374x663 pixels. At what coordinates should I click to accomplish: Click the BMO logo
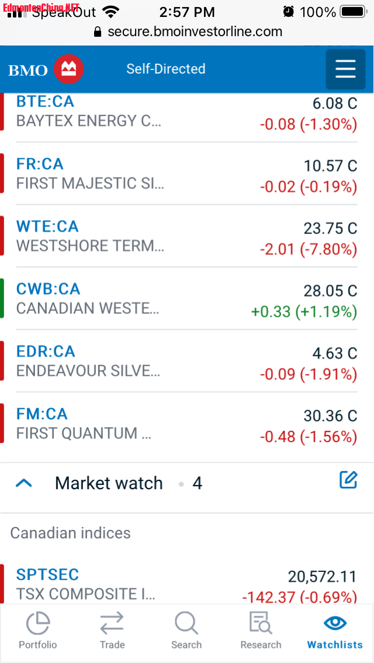46,69
